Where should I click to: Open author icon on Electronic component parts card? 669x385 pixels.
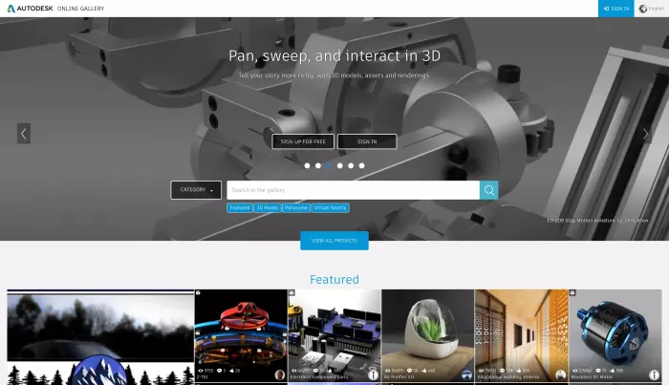374,374
